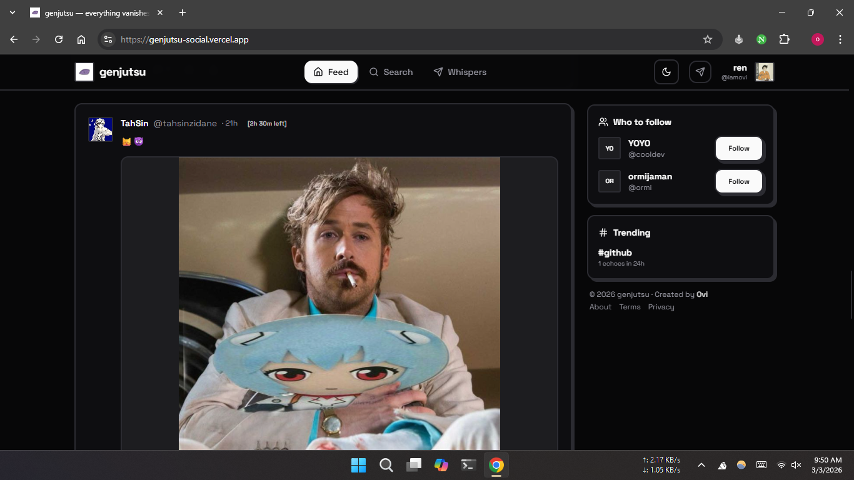Open the Chrome profile avatar
854x480 pixels.
click(x=818, y=39)
